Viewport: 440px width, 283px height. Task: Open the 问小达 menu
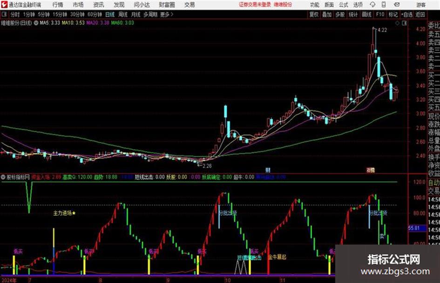[x=142, y=5]
